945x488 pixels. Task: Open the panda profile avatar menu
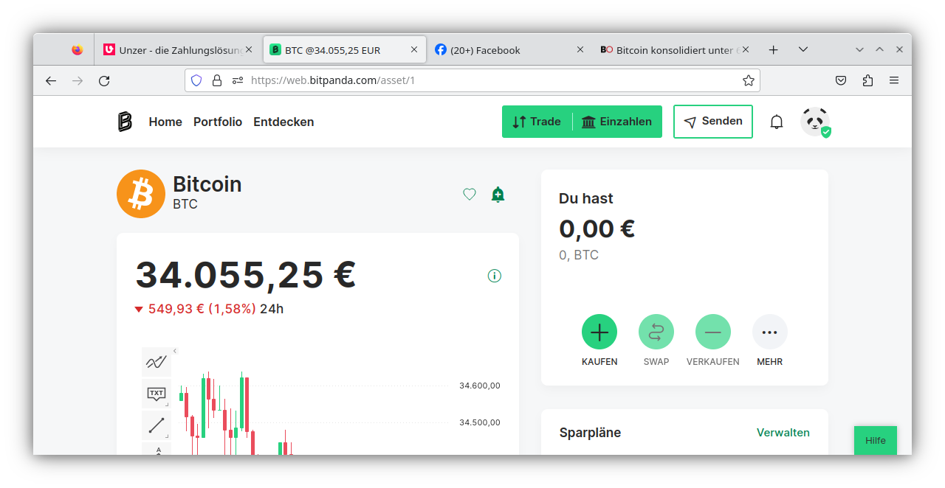(x=815, y=122)
